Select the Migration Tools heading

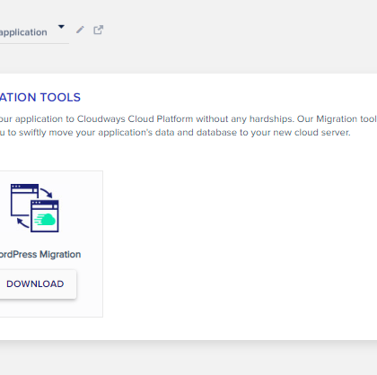[x=40, y=98]
